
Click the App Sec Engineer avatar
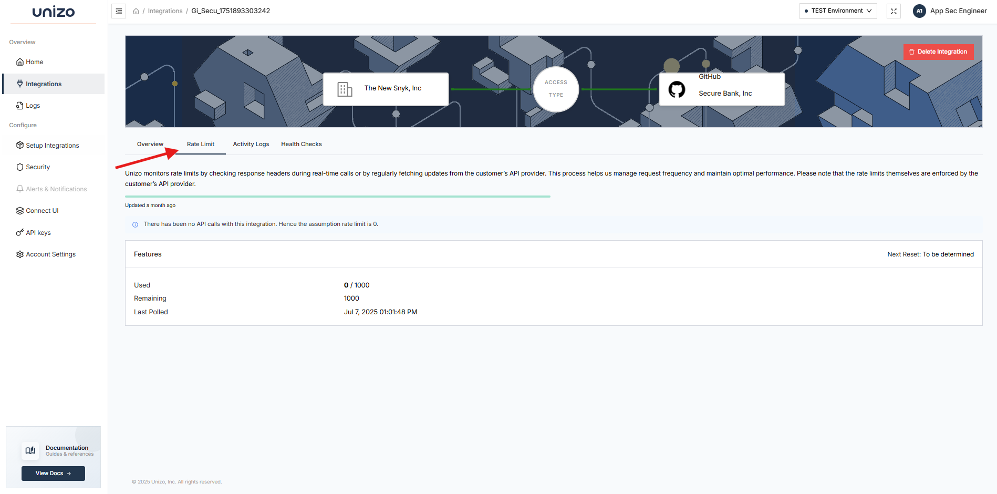pos(919,11)
